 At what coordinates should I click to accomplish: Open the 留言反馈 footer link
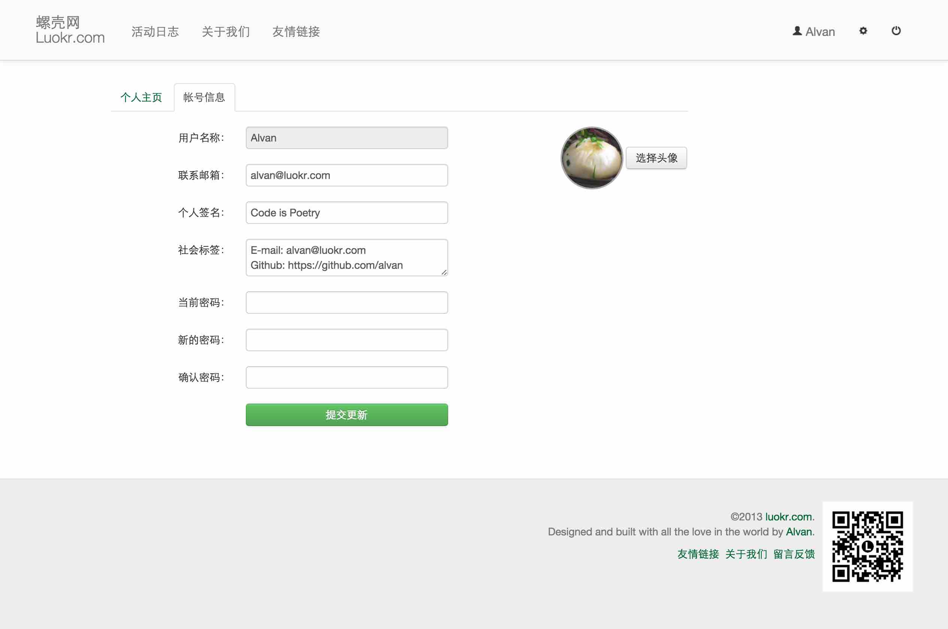794,554
